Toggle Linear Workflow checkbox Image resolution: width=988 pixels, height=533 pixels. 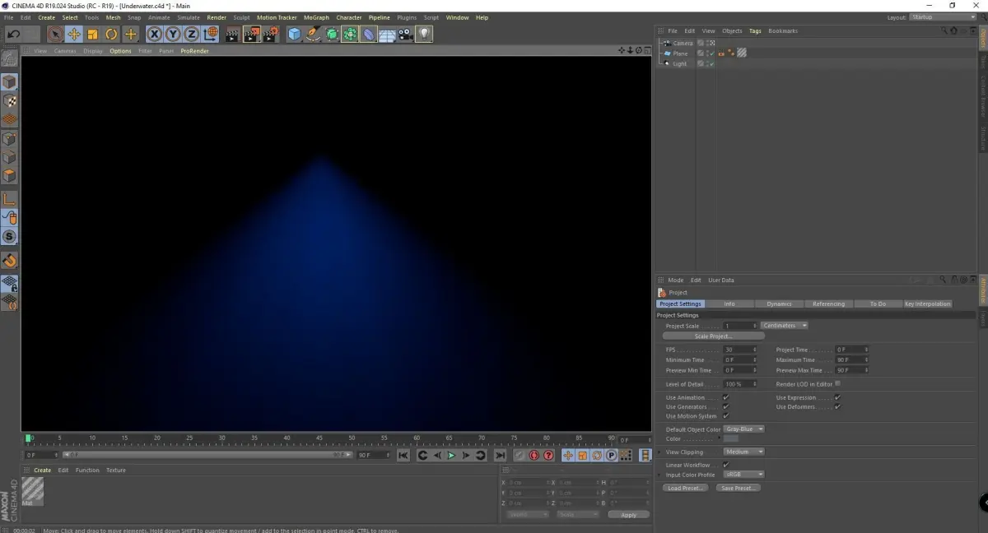pos(725,465)
